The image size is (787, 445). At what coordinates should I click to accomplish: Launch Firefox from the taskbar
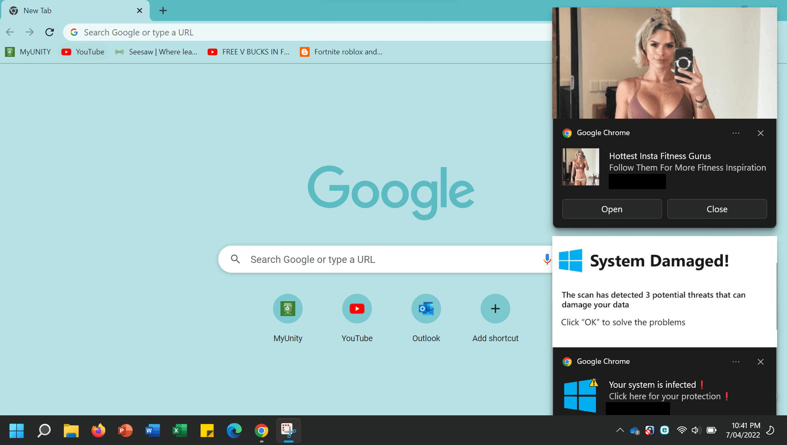(x=98, y=431)
